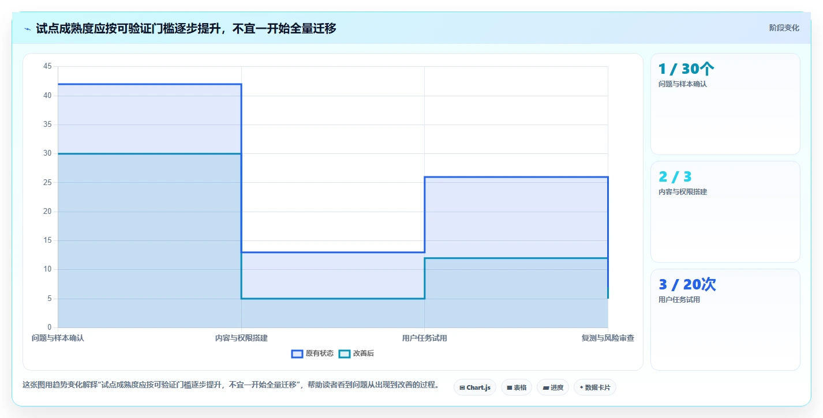This screenshot has height=418, width=823.
Task: Click the 用户任务试用 x-axis label
Action: 425,338
